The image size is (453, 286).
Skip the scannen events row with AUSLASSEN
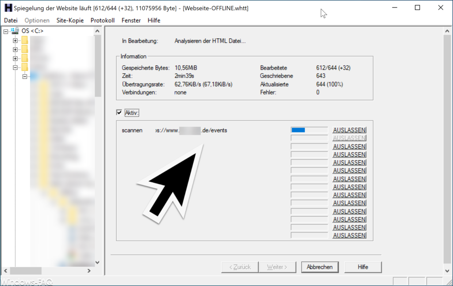tap(349, 130)
